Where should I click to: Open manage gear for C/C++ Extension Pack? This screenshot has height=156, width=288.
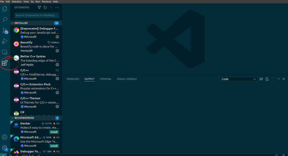click(57, 93)
